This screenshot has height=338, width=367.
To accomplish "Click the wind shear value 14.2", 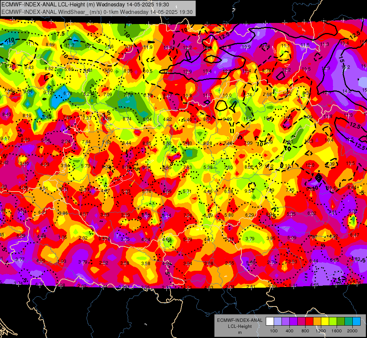I will [x=347, y=91].
